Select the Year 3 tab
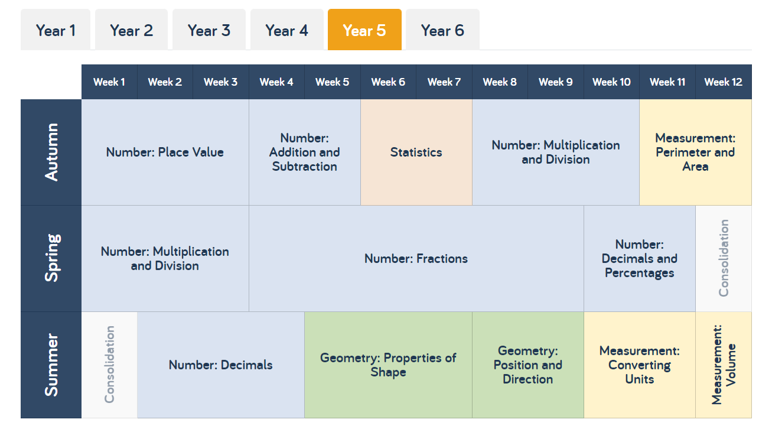This screenshot has height=429, width=759. (x=209, y=30)
